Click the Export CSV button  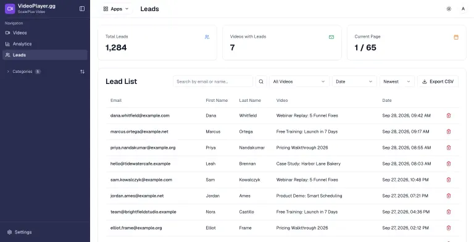(x=438, y=81)
